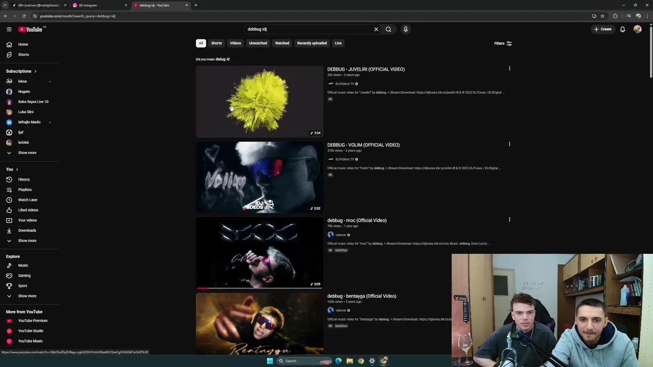
Task: Open more options for DEBBUG - JUVELIRI video
Action: 509,68
